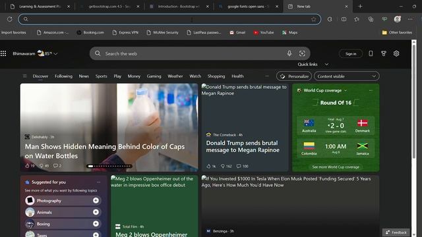Click the Personalize button
The height and width of the screenshot is (237, 422).
[x=294, y=76]
